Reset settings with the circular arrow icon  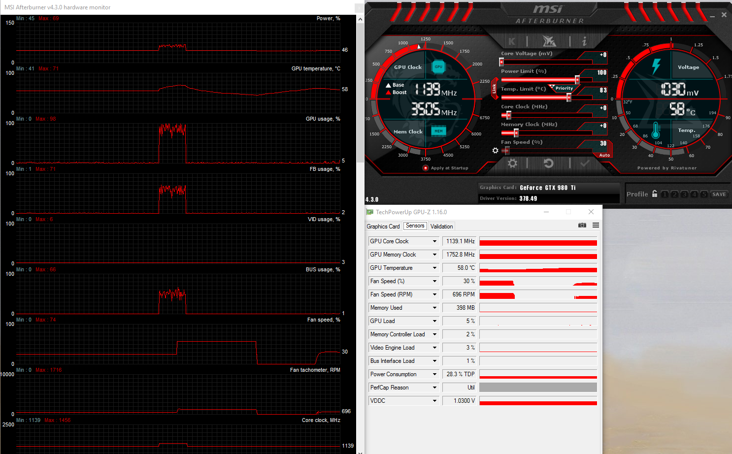(548, 163)
